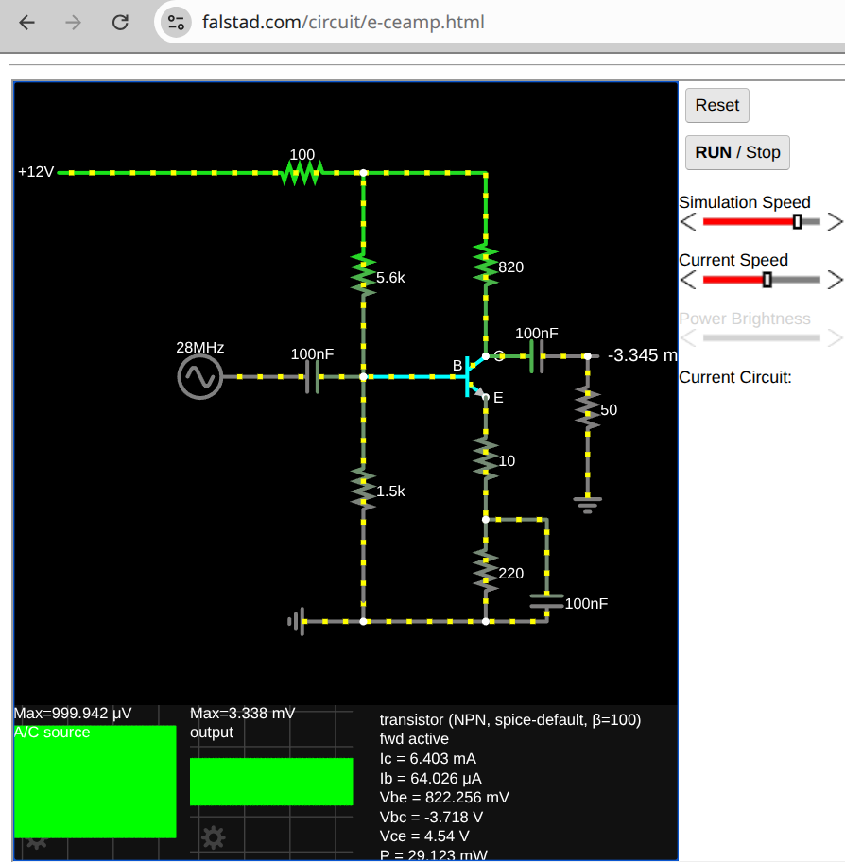Open output scope settings gear
845x862 pixels.
(214, 836)
